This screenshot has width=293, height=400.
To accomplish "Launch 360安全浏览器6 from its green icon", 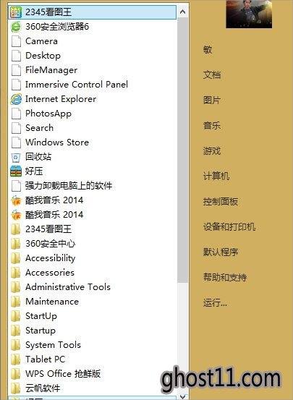I will (16, 27).
